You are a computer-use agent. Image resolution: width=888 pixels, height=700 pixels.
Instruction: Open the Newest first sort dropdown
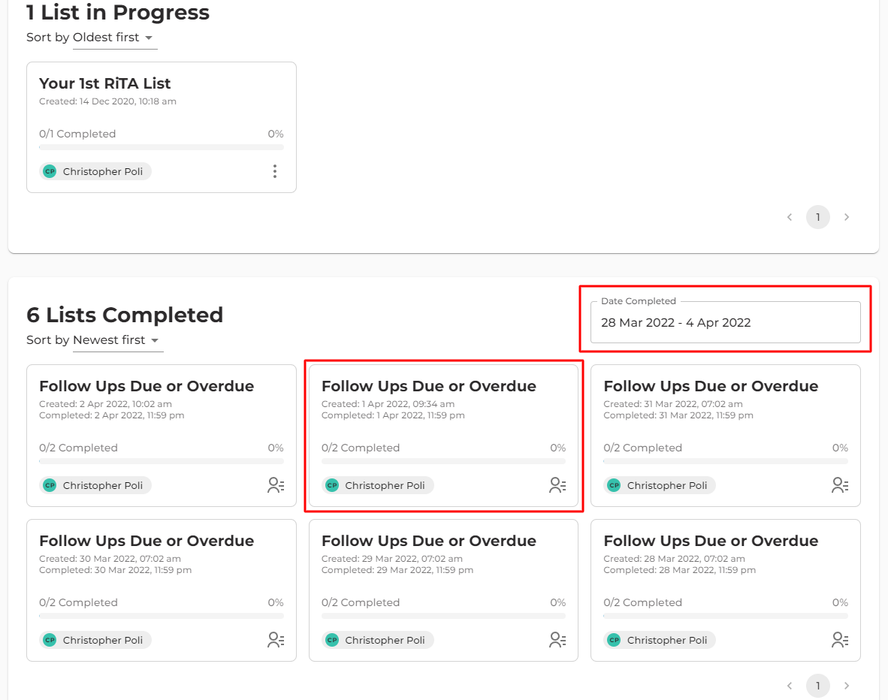pos(117,340)
